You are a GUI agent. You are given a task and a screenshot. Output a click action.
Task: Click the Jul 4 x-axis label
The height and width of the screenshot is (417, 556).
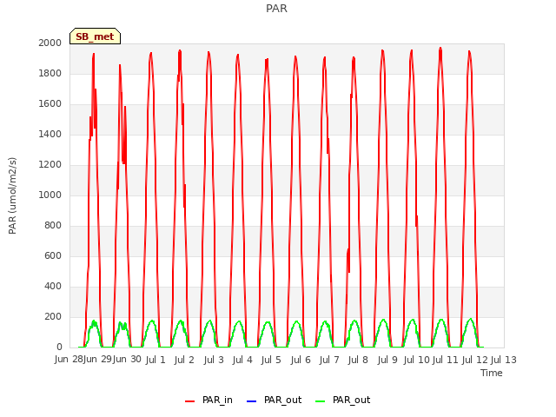point(242,360)
